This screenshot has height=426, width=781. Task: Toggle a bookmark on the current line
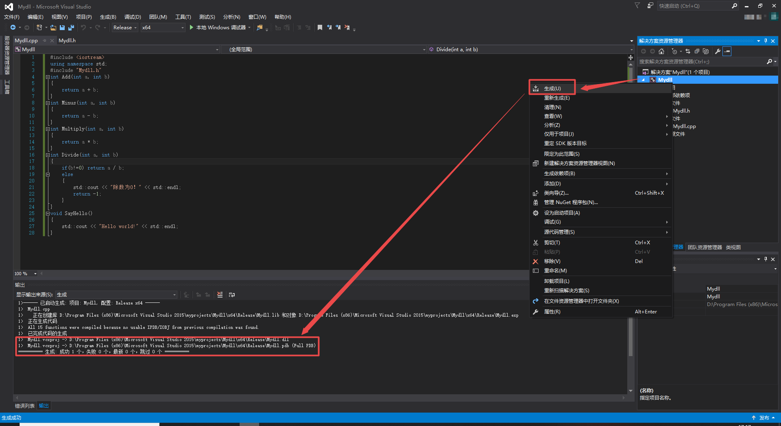[319, 27]
